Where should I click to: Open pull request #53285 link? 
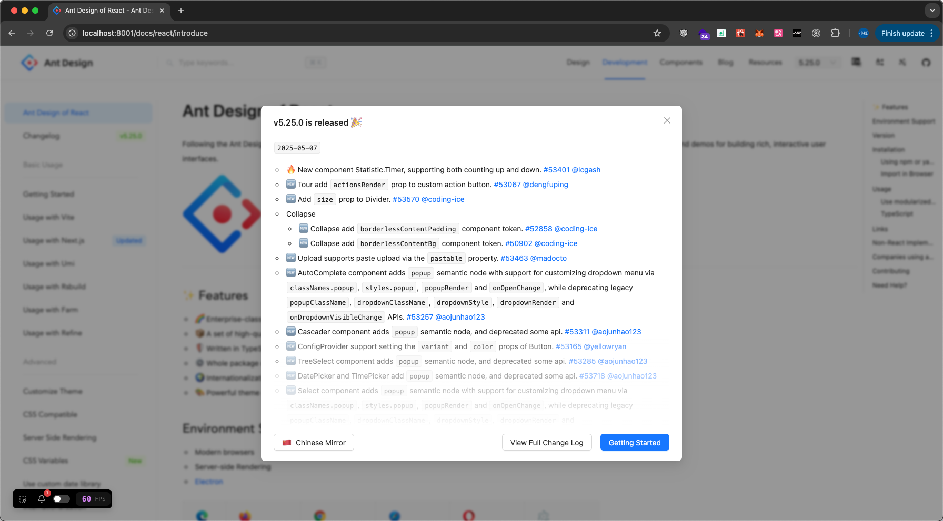click(x=582, y=361)
